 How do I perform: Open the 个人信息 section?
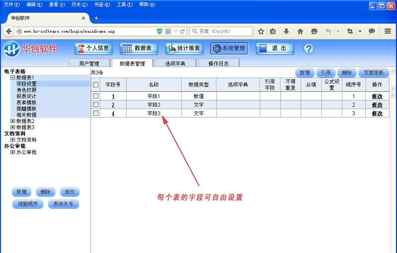click(94, 48)
